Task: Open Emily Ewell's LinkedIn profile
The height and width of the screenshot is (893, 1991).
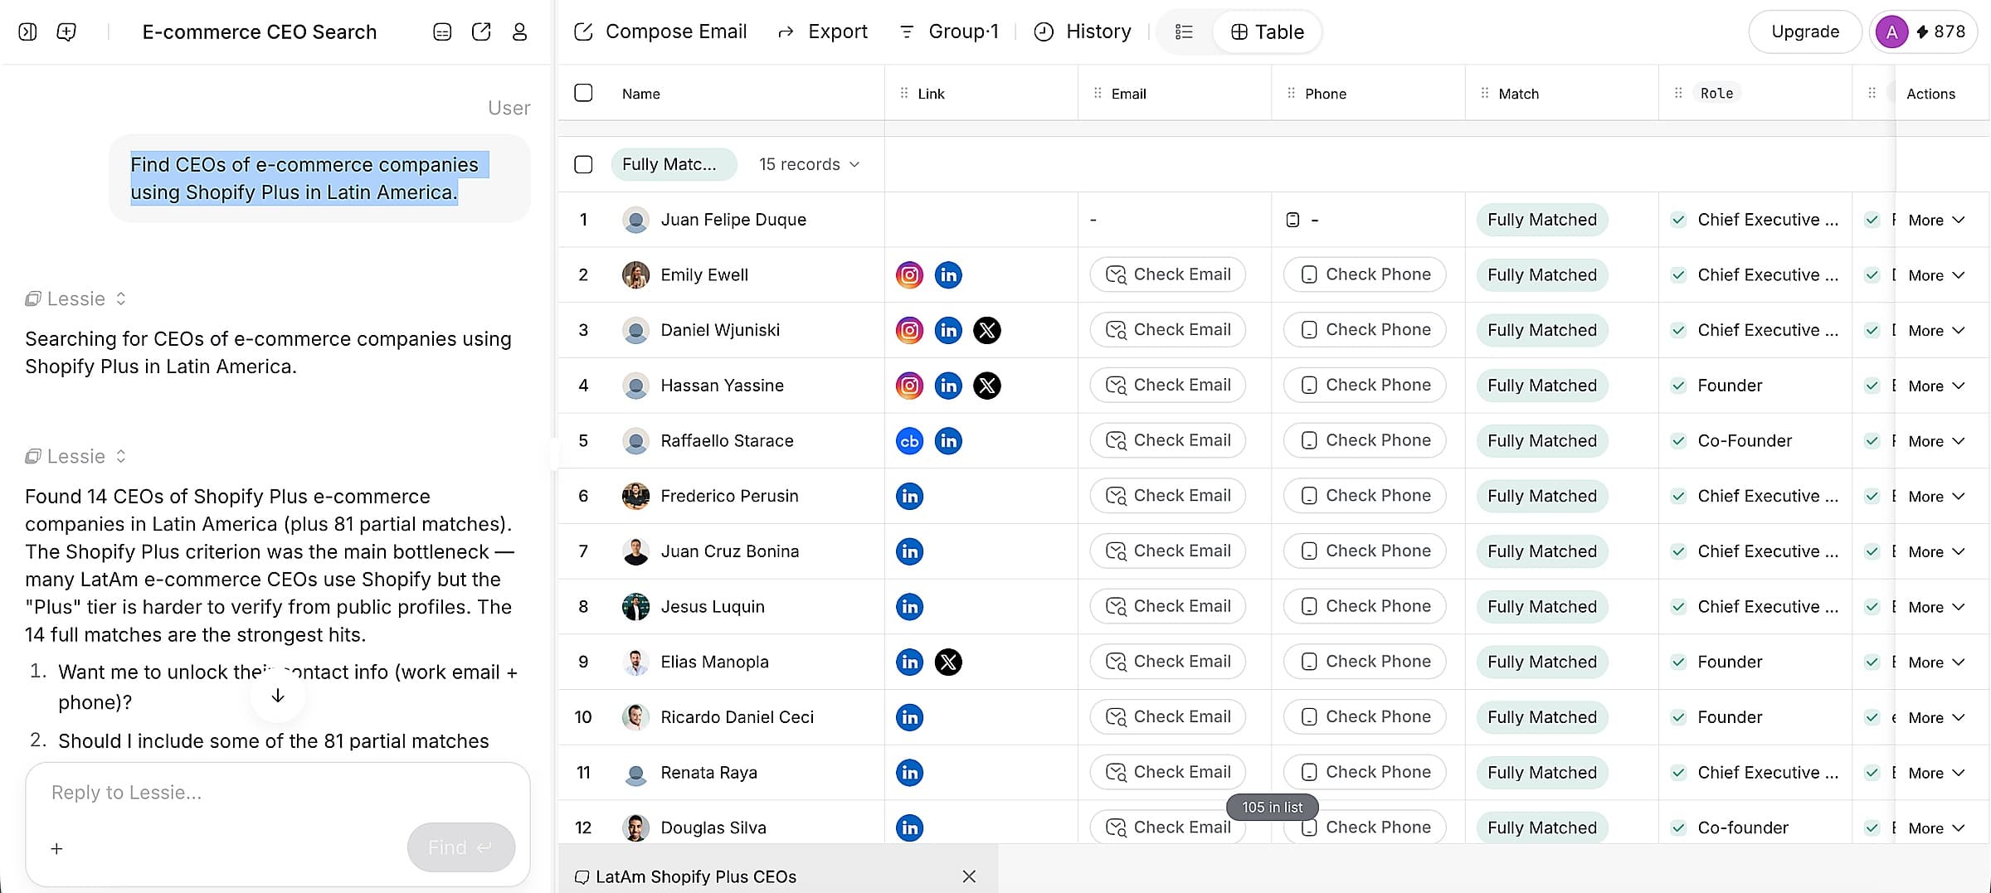Action: coord(948,274)
